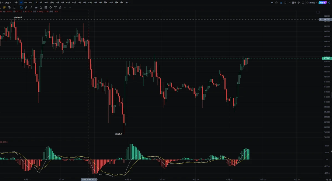Screen dimensions: 332x181
Task: Click the 79725.3 low price label
Action: [119, 134]
